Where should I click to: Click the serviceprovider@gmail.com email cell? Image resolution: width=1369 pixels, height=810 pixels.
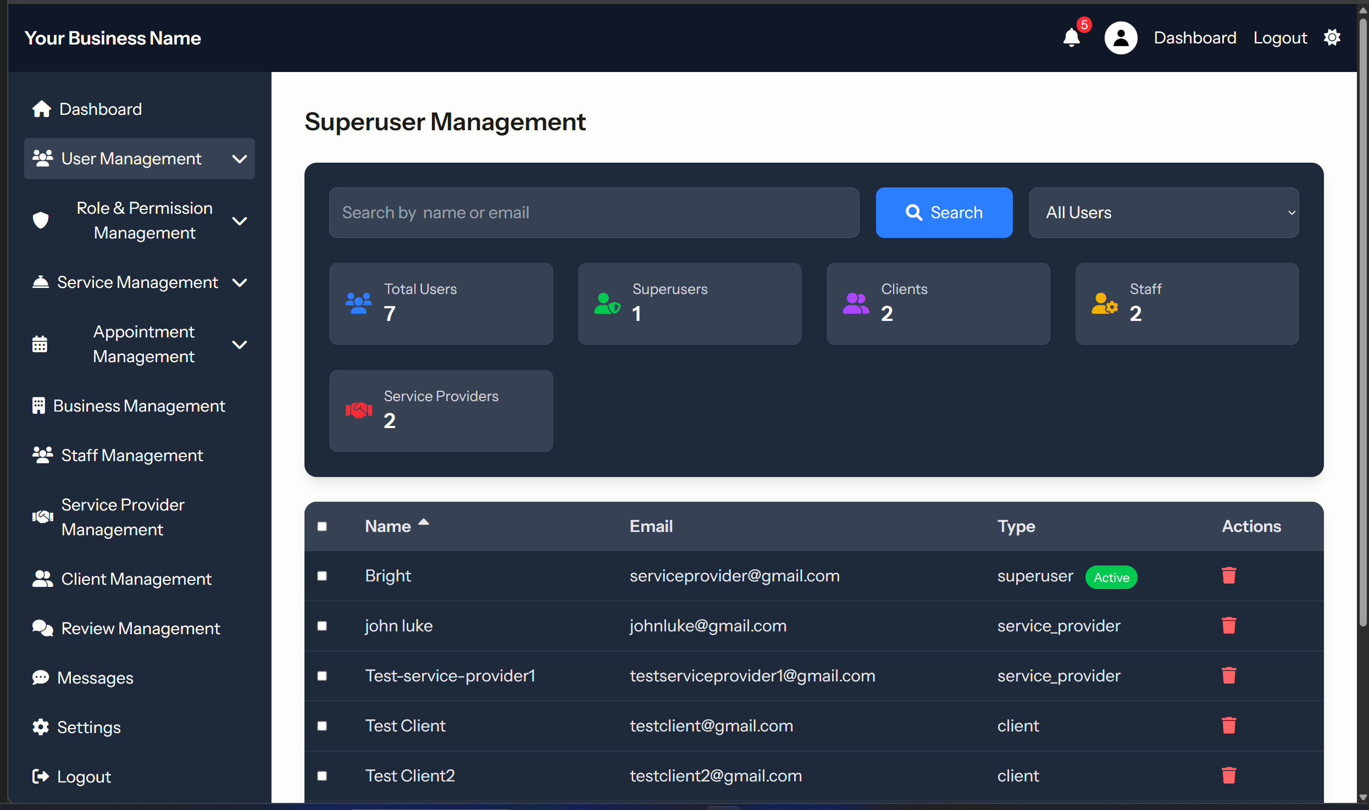734,575
